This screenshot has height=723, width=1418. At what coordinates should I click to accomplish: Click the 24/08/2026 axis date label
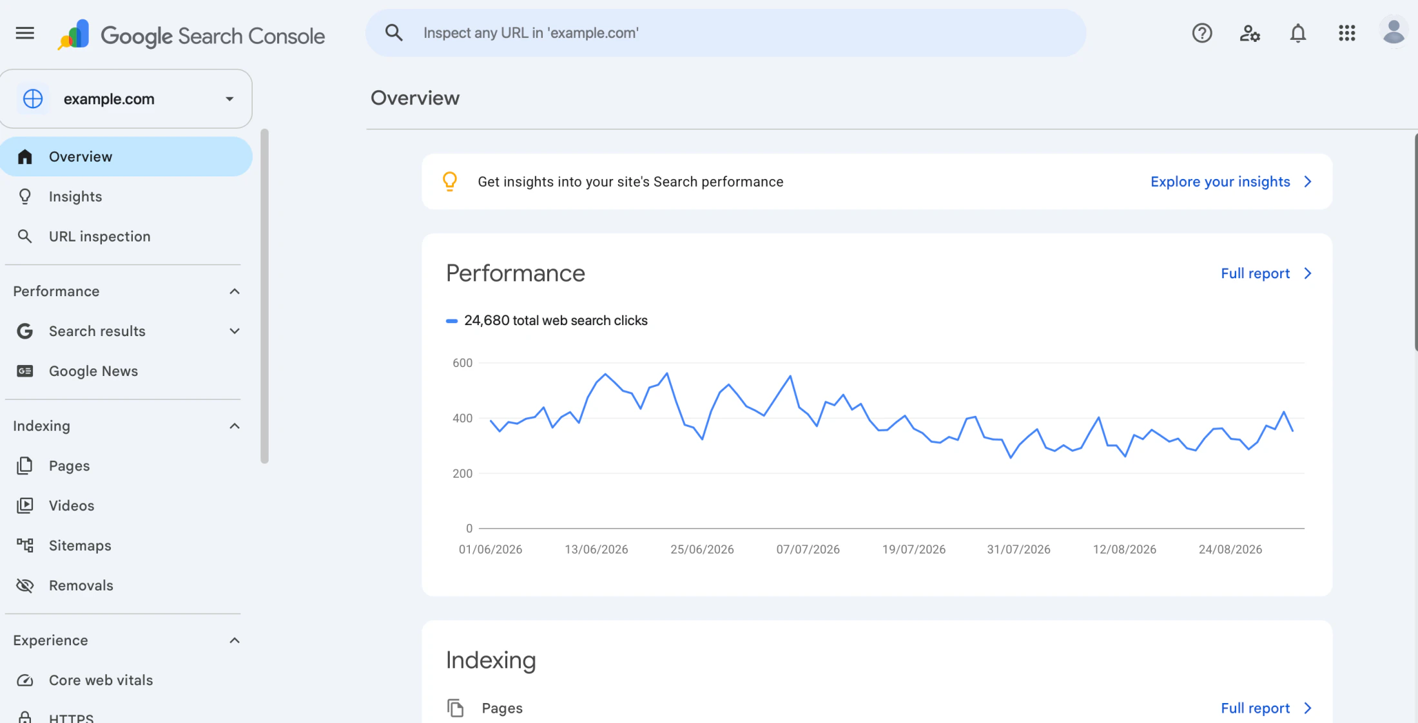pyautogui.click(x=1230, y=549)
